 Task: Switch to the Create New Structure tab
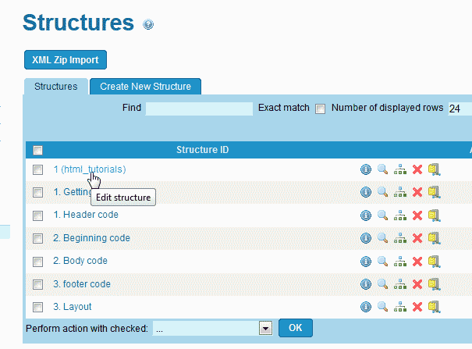click(x=145, y=87)
